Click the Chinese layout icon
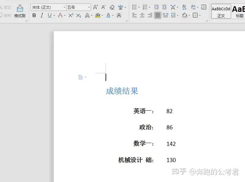The width and height of the screenshot is (245, 182). [x=173, y=7]
